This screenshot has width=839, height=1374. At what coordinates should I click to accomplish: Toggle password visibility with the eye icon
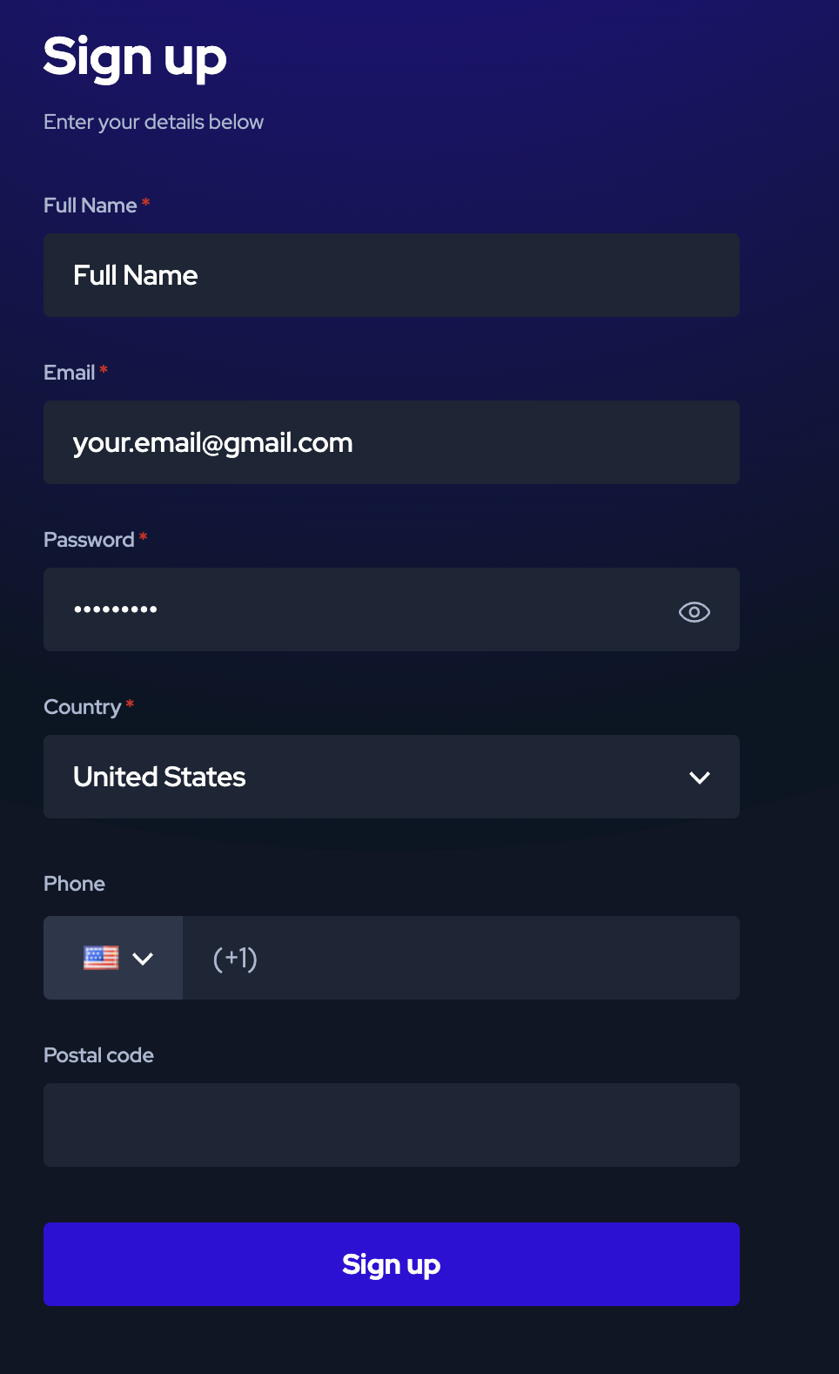click(694, 611)
